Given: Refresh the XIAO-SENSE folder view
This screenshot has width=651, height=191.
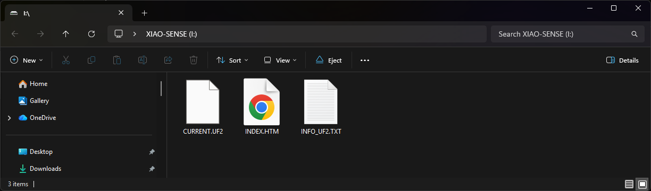Looking at the screenshot, I should click(91, 34).
